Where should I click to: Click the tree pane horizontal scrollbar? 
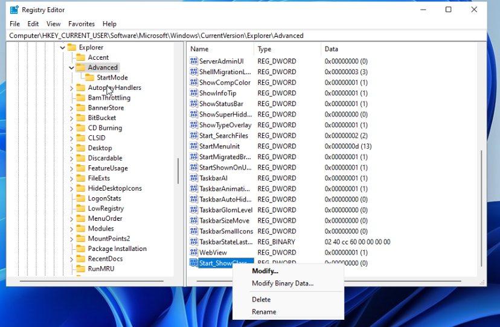92,281
